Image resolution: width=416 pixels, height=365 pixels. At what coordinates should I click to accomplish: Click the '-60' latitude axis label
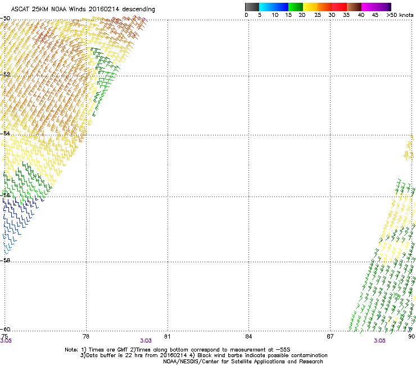(5, 330)
